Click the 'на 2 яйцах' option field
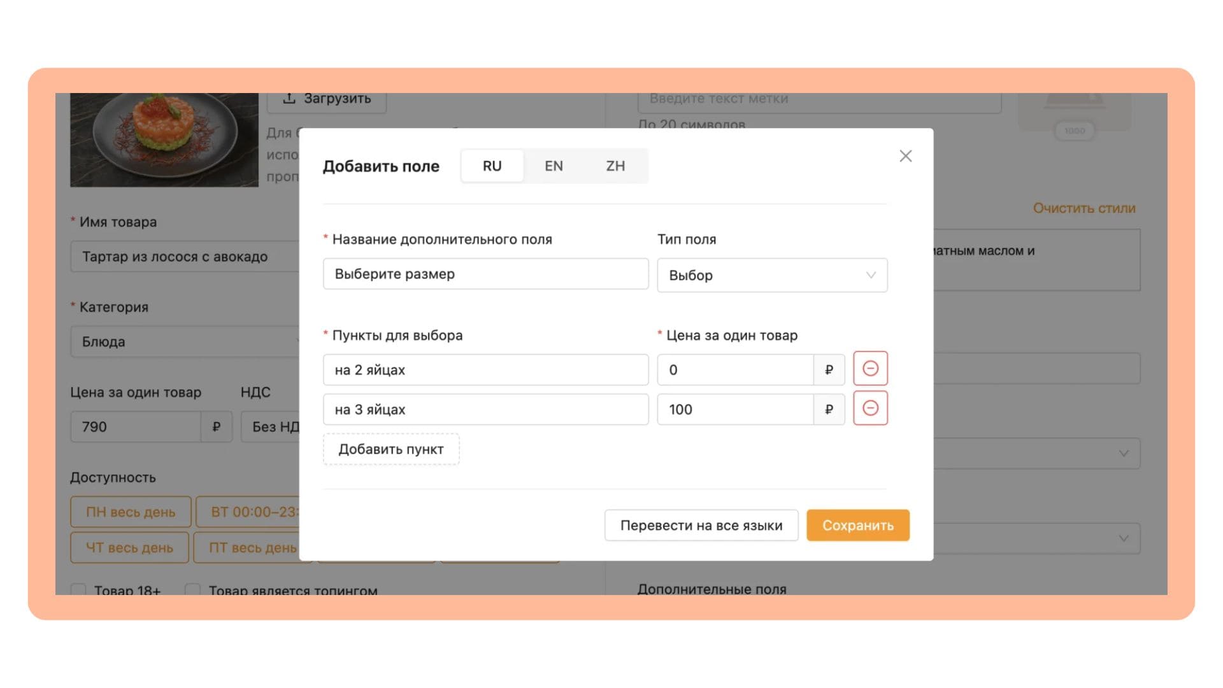This screenshot has width=1223, height=688. 485,370
